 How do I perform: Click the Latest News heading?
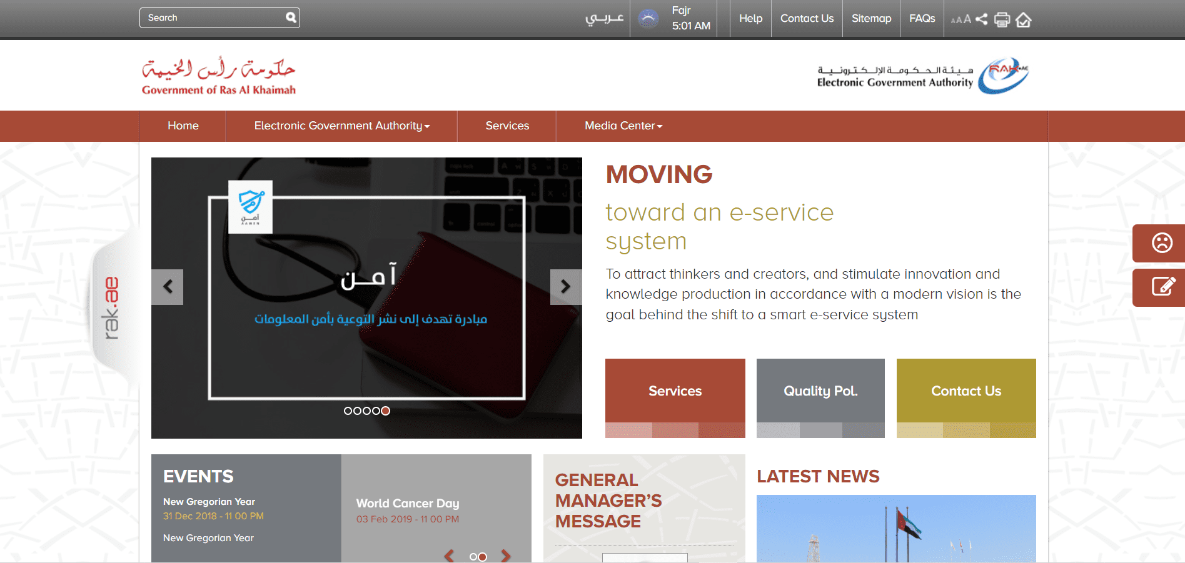(x=818, y=477)
